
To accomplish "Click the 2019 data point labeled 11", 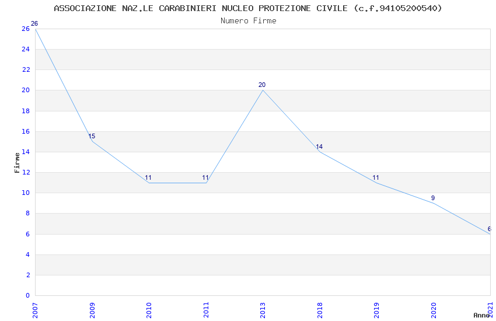I will pos(376,183).
